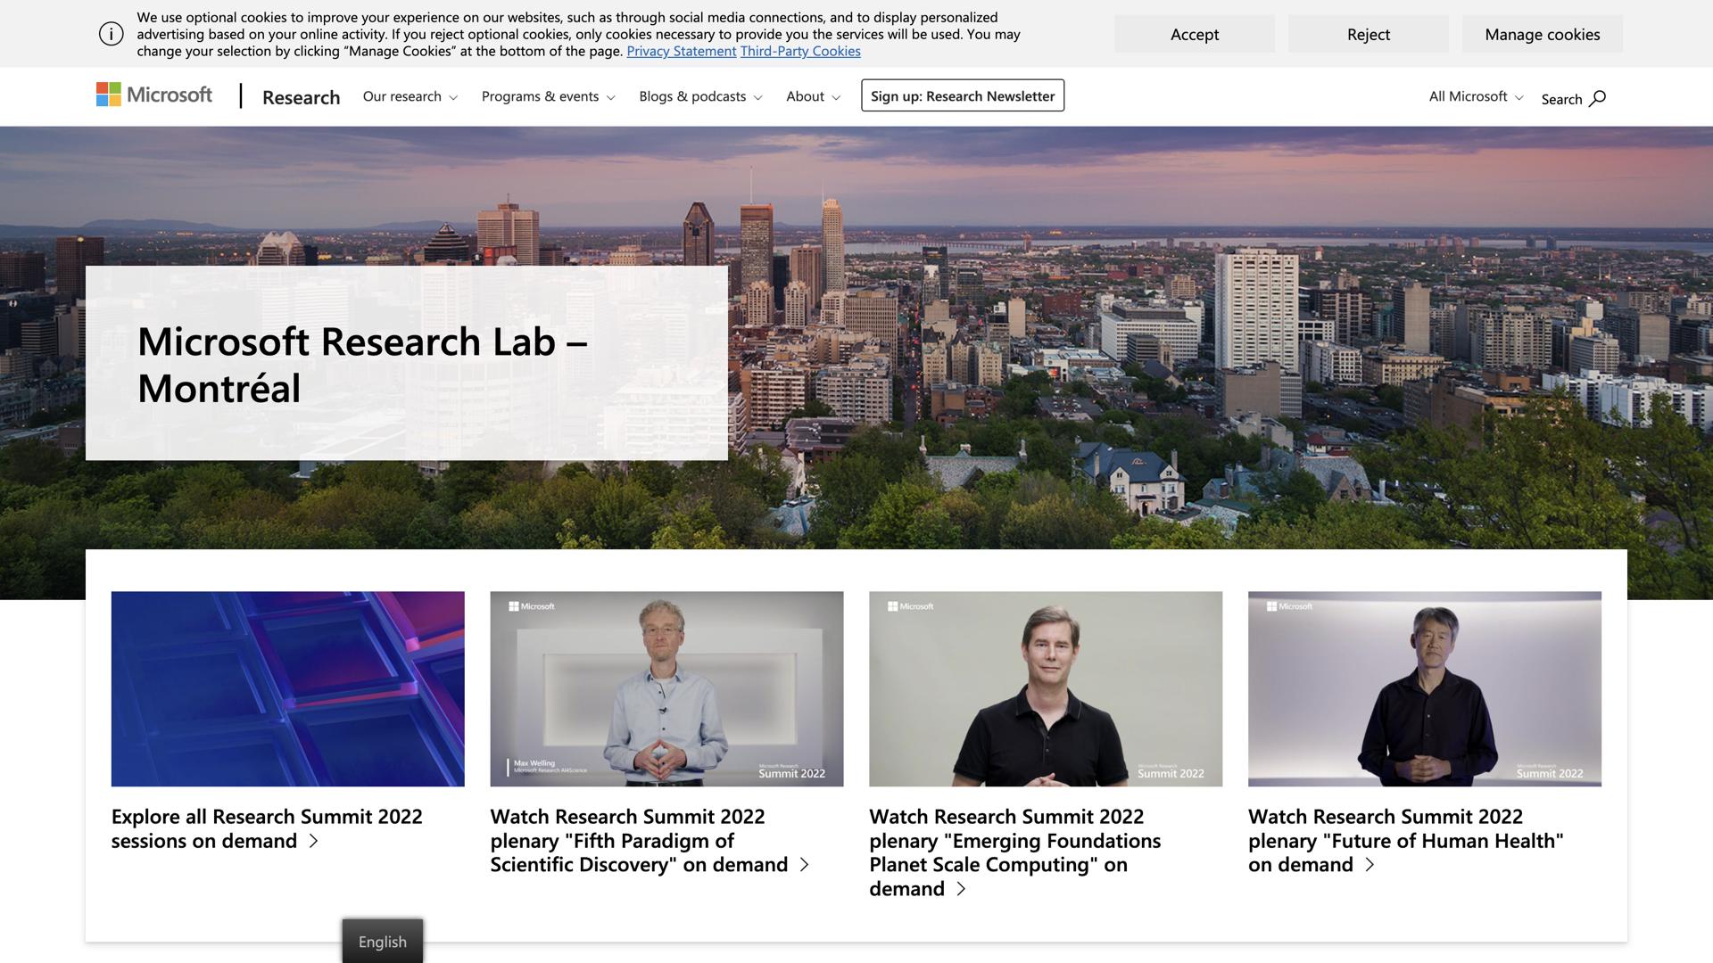
Task: Expand the All Microsoft menu
Action: [1475, 96]
